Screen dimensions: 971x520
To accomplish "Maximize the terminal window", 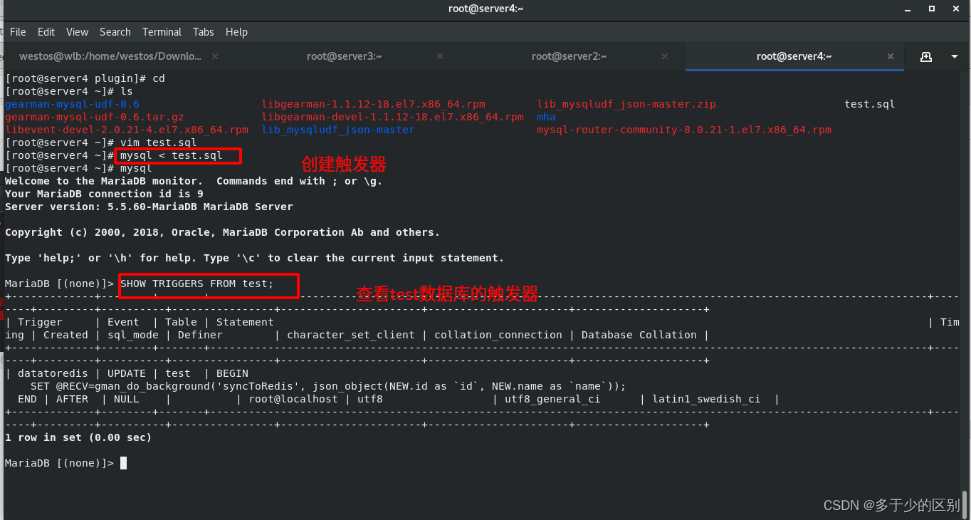I will tap(932, 9).
